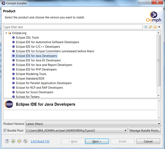Screen dimensions: 165x149
Task: Select Eclipse DSL Tools
Action: [x=27, y=38]
